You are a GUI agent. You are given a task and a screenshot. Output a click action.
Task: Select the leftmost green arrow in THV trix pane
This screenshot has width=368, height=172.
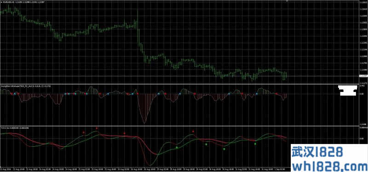click(x=177, y=147)
